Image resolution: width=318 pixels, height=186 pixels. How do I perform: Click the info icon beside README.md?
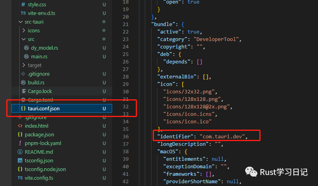20,152
